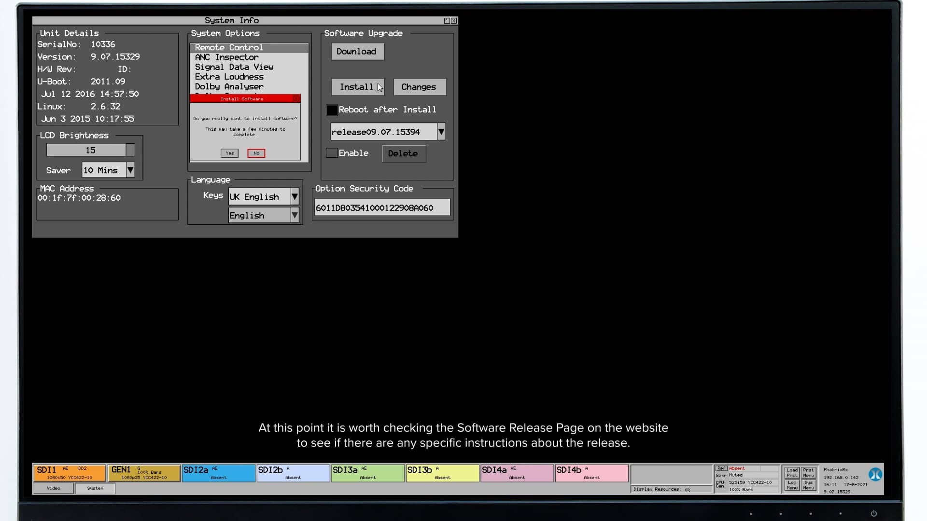Select the SDI2a channel tile
The height and width of the screenshot is (521, 927).
[x=218, y=473]
